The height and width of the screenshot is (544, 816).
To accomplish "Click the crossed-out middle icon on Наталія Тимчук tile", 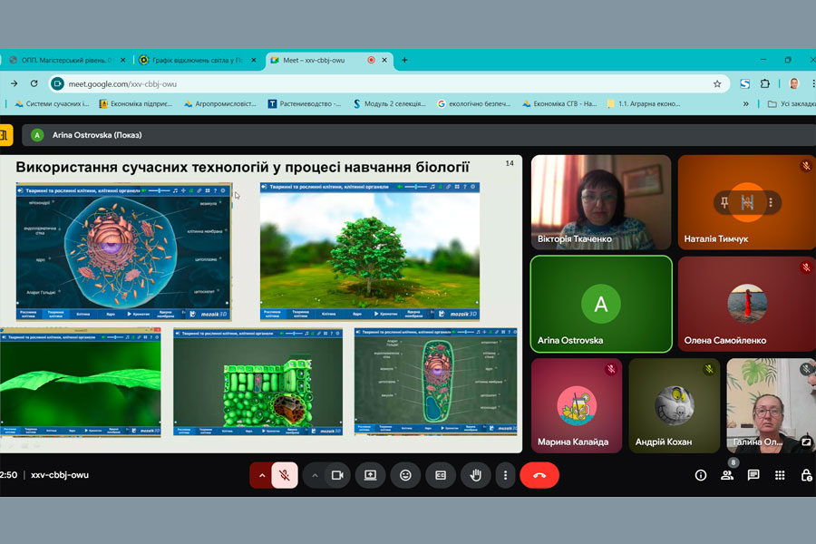I will 747,202.
